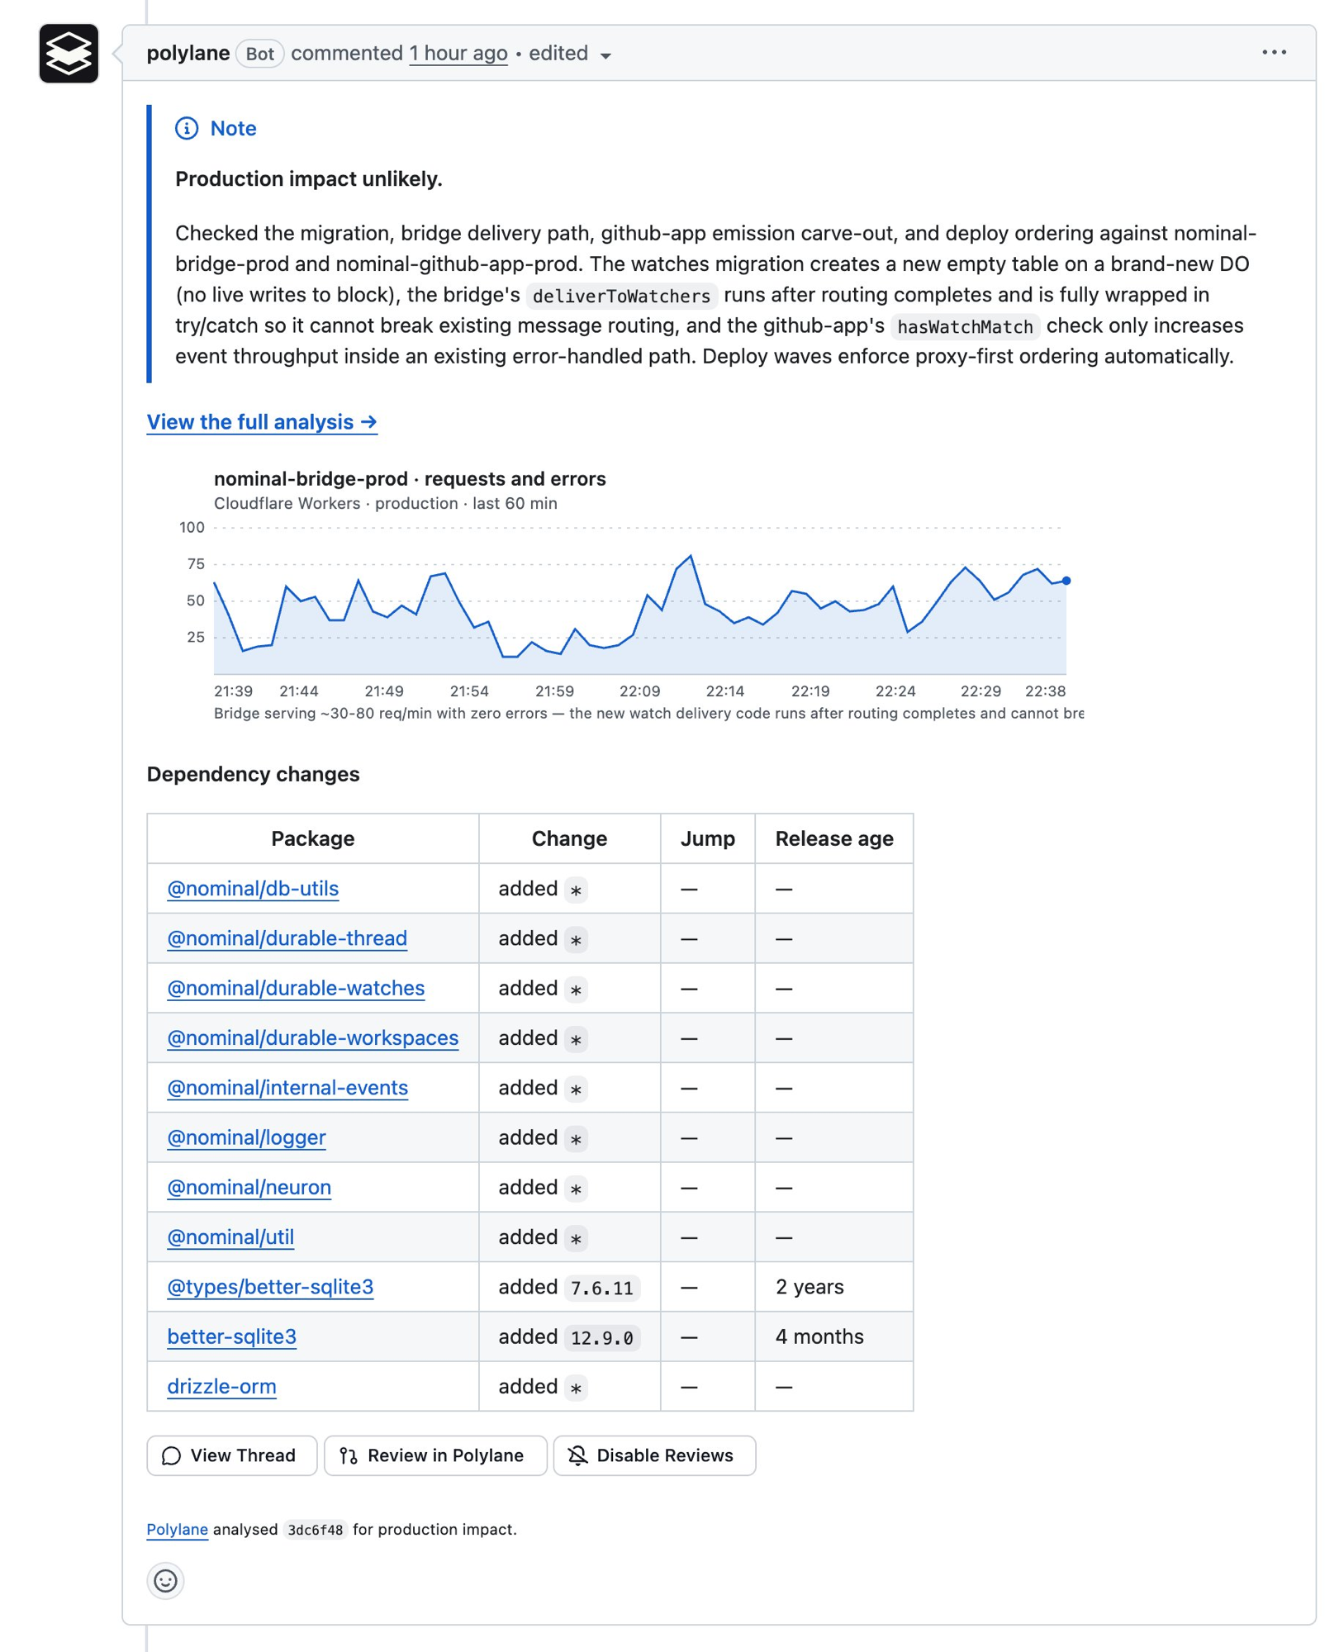
Task: Open the @nominal/logger package link
Action: 246,1137
